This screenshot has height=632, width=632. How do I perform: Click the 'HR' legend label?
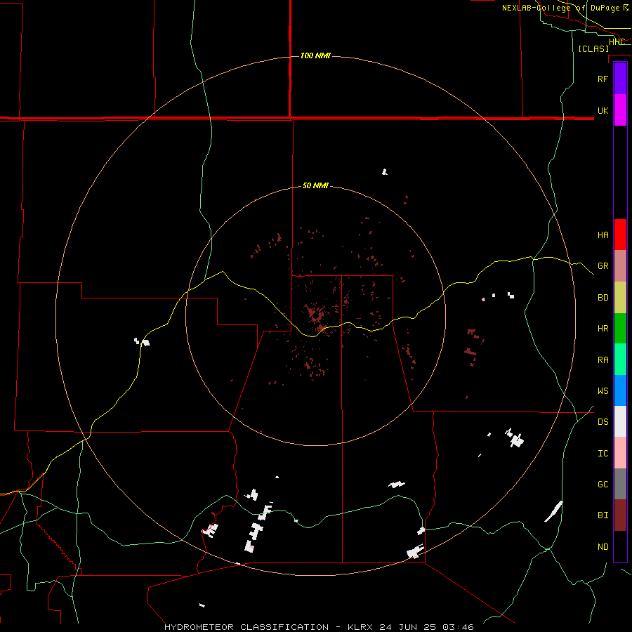[x=603, y=329]
